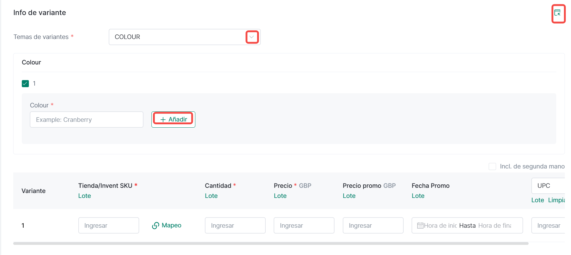571x255 pixels.
Task: Click Lote under Cantidad column
Action: point(211,196)
